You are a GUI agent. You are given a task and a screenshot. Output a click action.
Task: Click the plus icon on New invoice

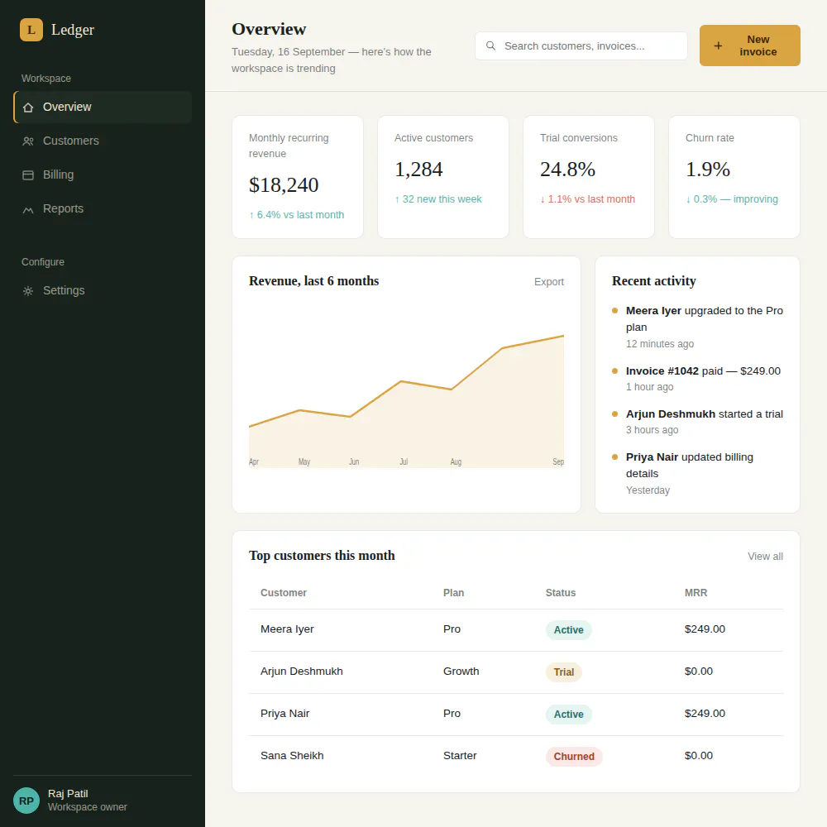click(718, 45)
